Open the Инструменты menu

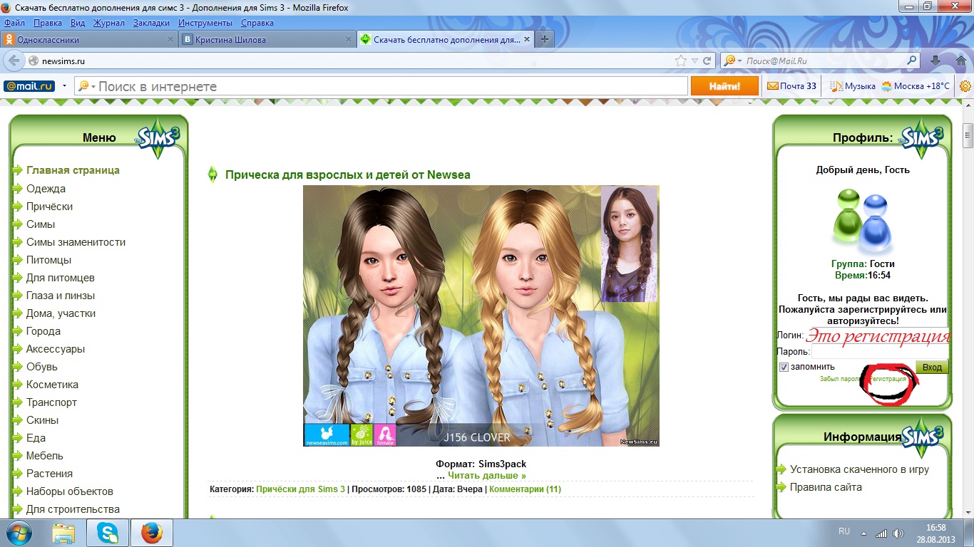(x=205, y=23)
